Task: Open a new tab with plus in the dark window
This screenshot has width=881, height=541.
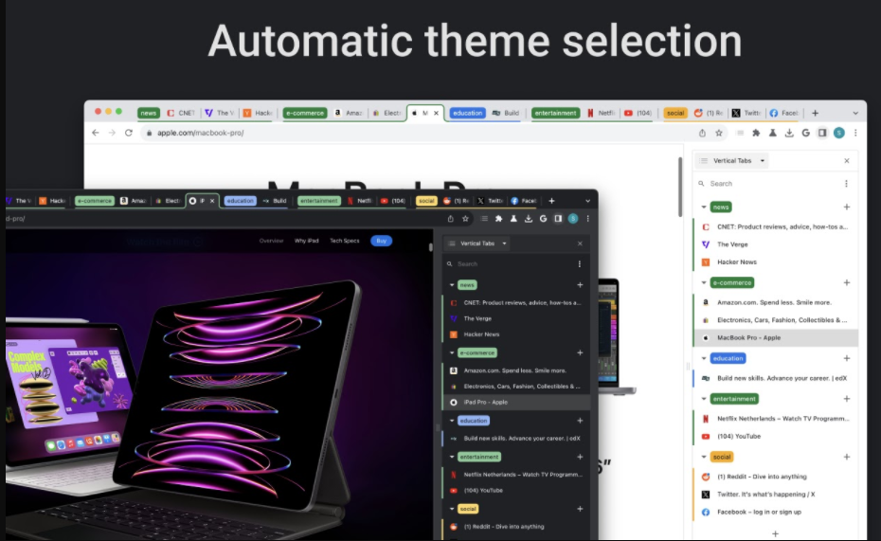Action: point(551,201)
